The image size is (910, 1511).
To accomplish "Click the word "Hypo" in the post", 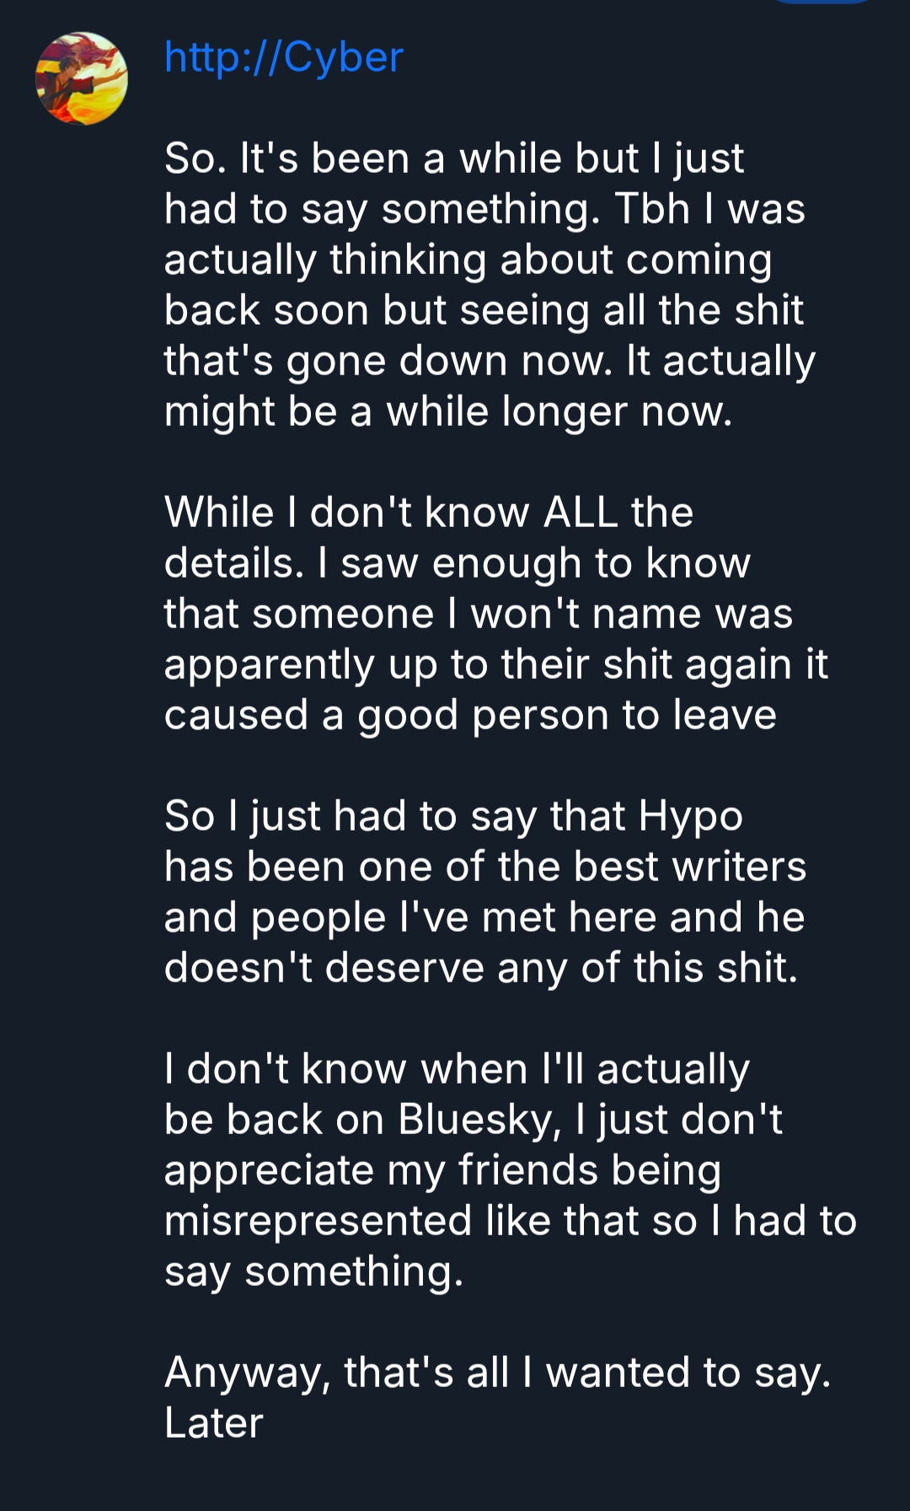I will [x=690, y=816].
